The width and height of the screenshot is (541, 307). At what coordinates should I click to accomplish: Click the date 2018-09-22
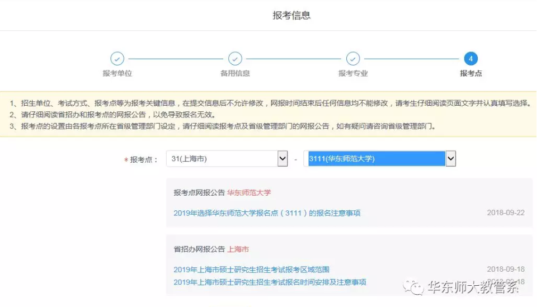pyautogui.click(x=506, y=213)
